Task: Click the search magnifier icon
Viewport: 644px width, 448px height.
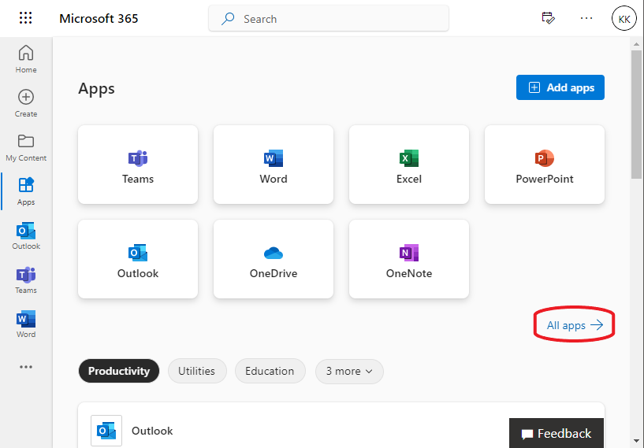Action: pyautogui.click(x=228, y=18)
